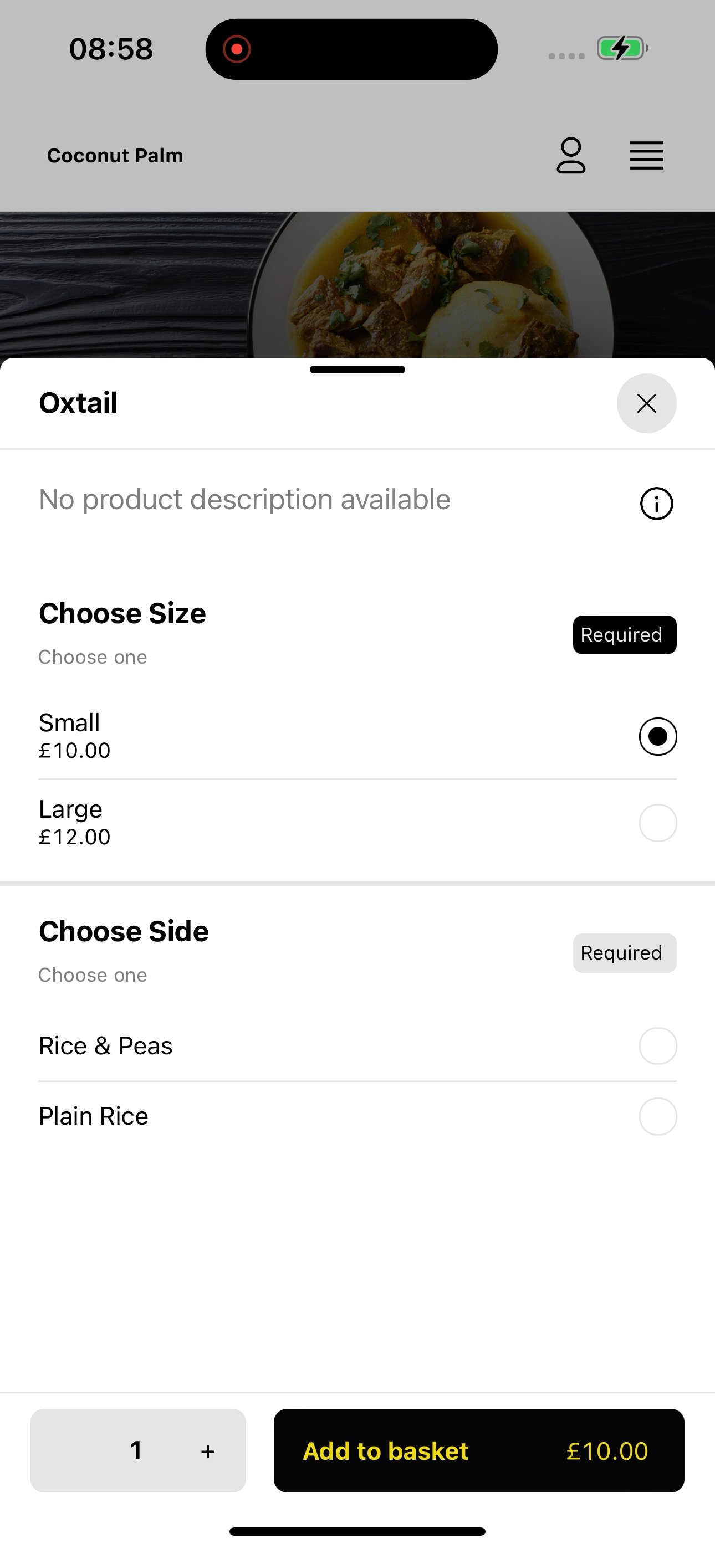Choose Plain Rice radio button
This screenshot has width=715, height=1549.
point(658,1116)
